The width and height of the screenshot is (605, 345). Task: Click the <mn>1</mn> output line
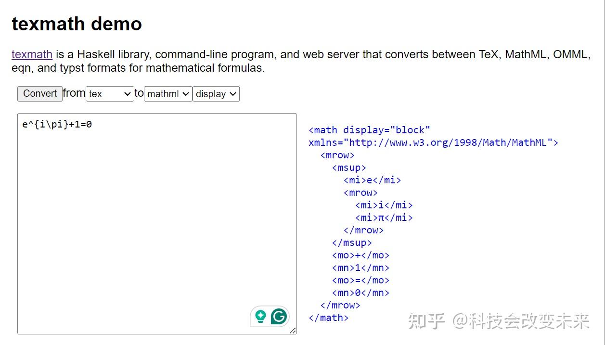tap(360, 268)
